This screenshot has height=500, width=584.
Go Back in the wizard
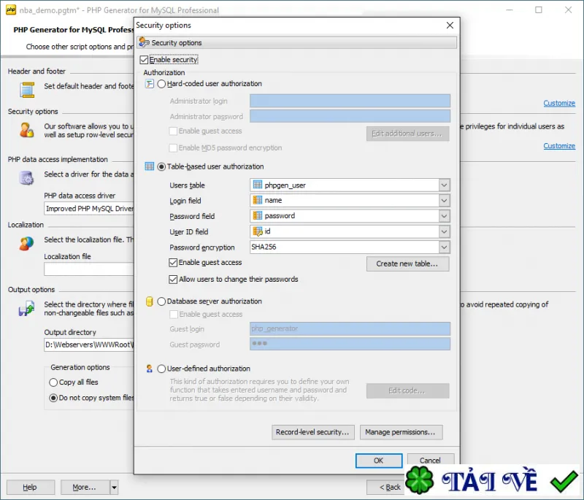pyautogui.click(x=387, y=487)
